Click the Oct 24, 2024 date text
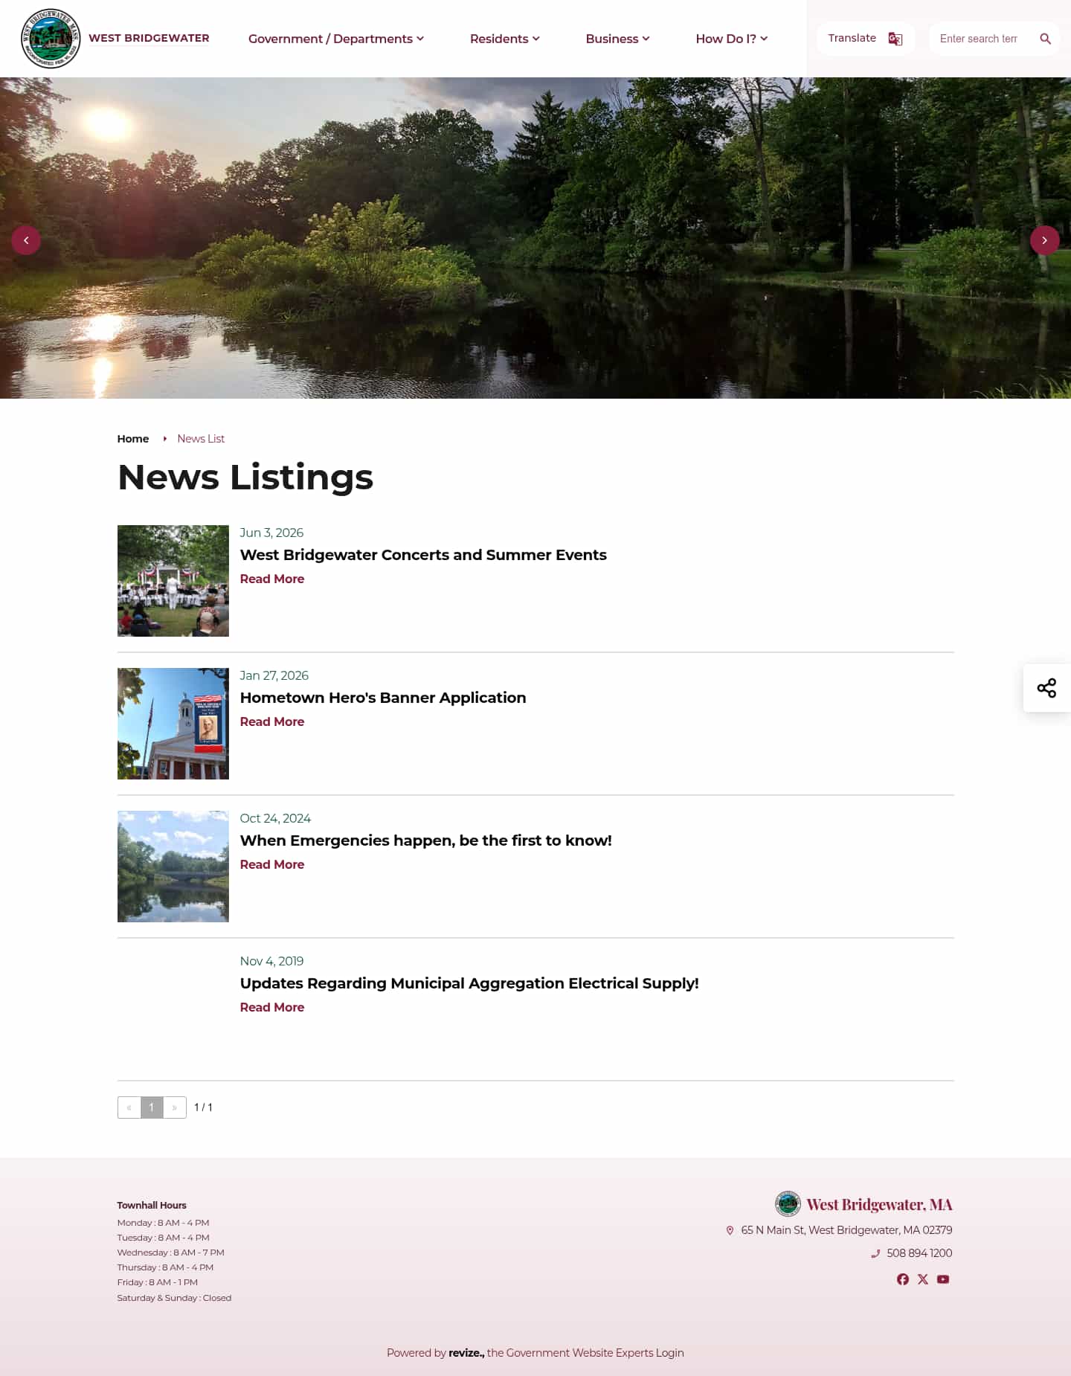 pos(275,818)
